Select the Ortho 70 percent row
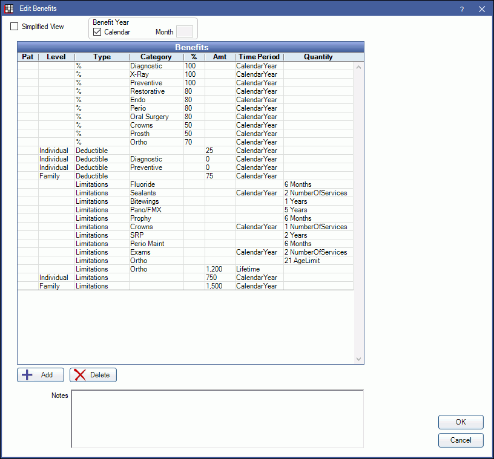The image size is (494, 459). pyautogui.click(x=185, y=142)
